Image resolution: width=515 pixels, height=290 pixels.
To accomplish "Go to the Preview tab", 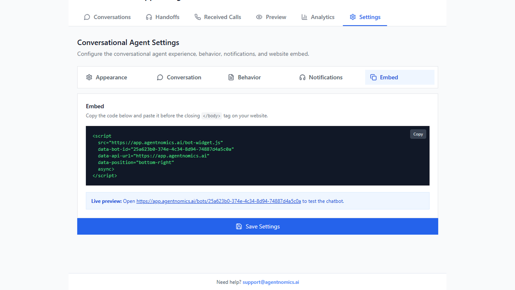I will tap(271, 17).
